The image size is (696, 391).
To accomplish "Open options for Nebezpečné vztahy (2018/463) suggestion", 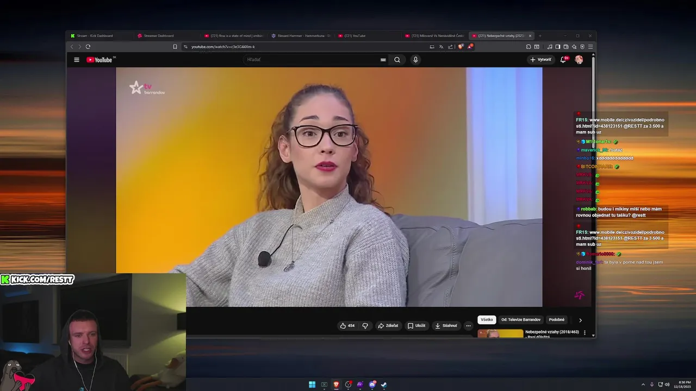I will pos(585,332).
